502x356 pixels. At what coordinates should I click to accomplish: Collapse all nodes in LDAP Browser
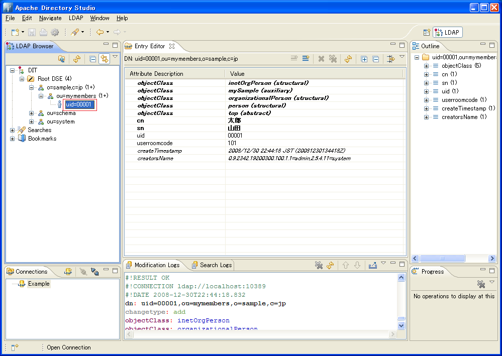click(93, 59)
